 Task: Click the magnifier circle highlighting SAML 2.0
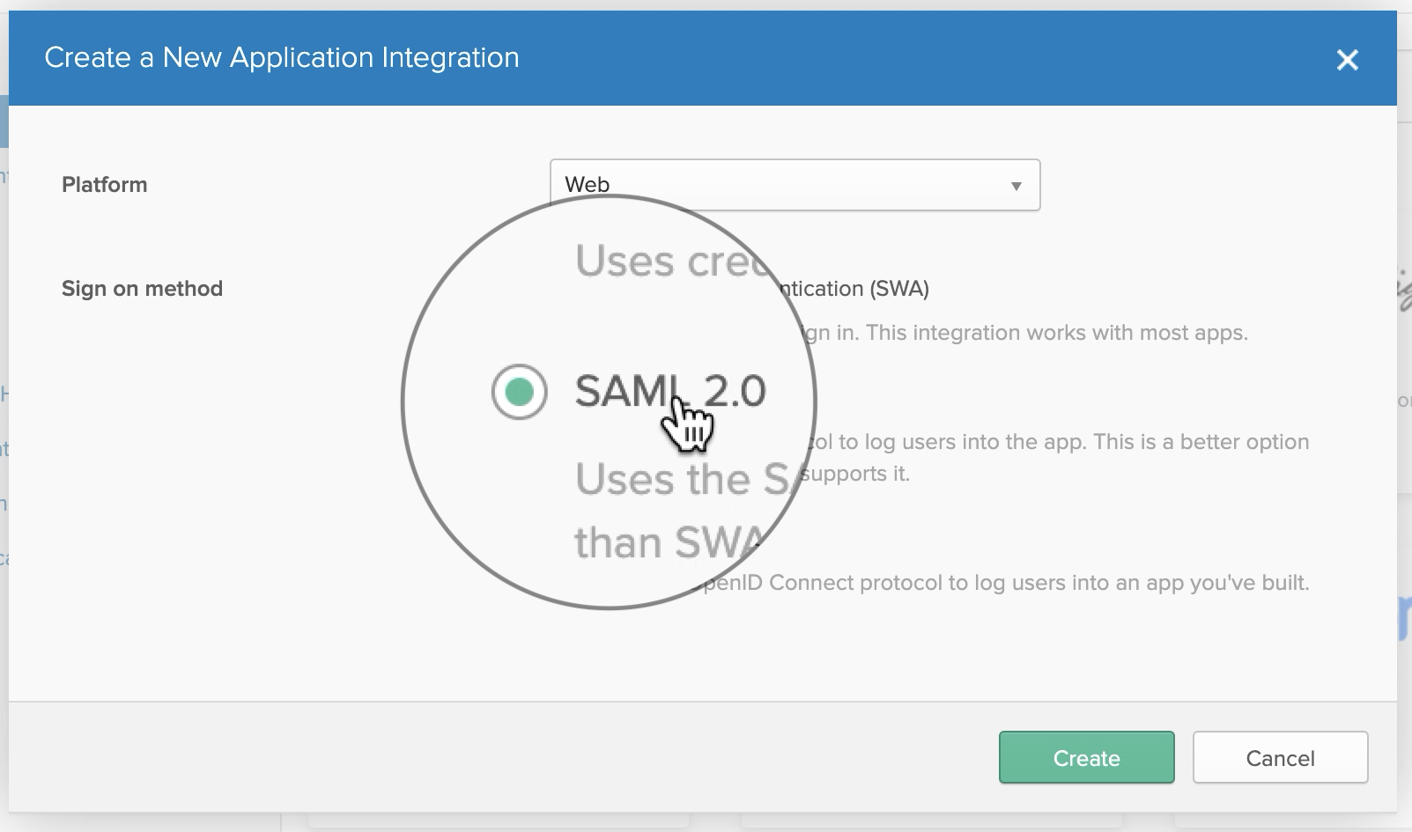[x=610, y=403]
